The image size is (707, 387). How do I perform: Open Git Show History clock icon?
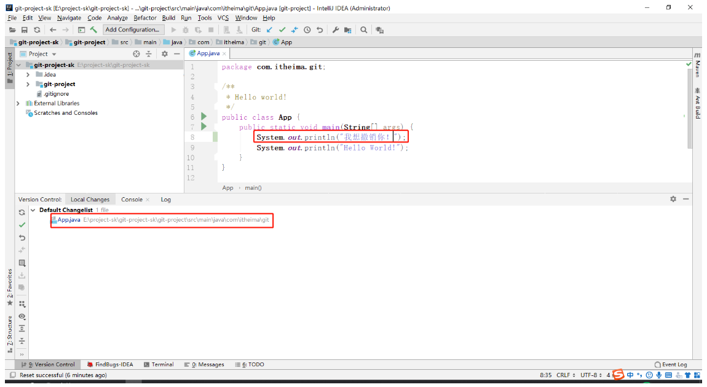point(307,29)
